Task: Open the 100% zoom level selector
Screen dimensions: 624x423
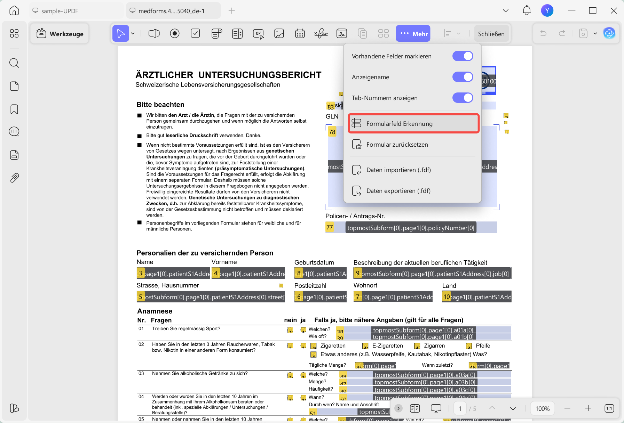Action: click(x=543, y=409)
